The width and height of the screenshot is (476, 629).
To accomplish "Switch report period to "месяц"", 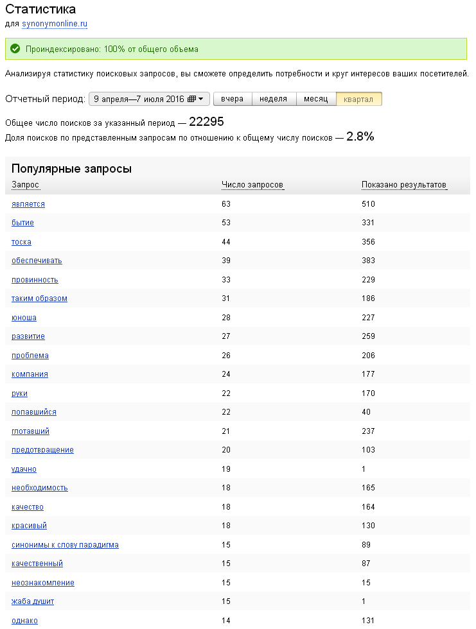I will (316, 99).
